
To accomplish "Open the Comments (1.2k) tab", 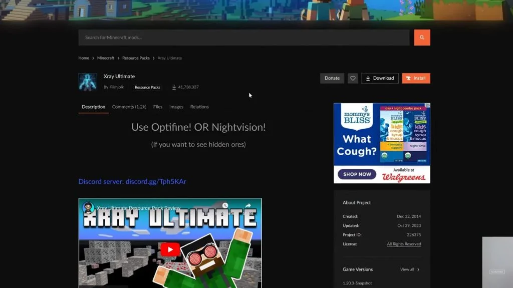I will (129, 107).
